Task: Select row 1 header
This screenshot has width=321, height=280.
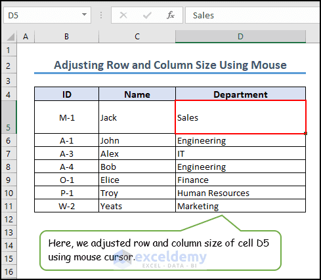Action: [9, 50]
